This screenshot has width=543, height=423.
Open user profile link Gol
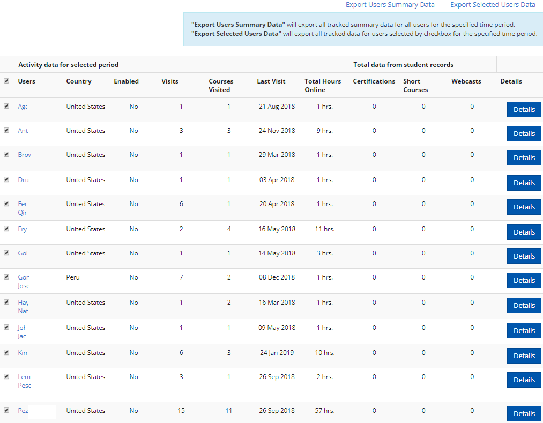23,253
